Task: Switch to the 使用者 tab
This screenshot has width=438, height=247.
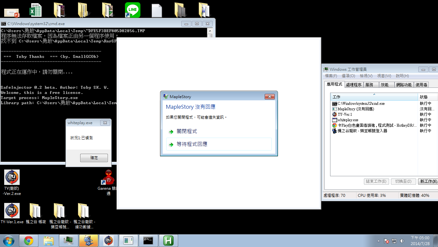Action: (x=421, y=85)
